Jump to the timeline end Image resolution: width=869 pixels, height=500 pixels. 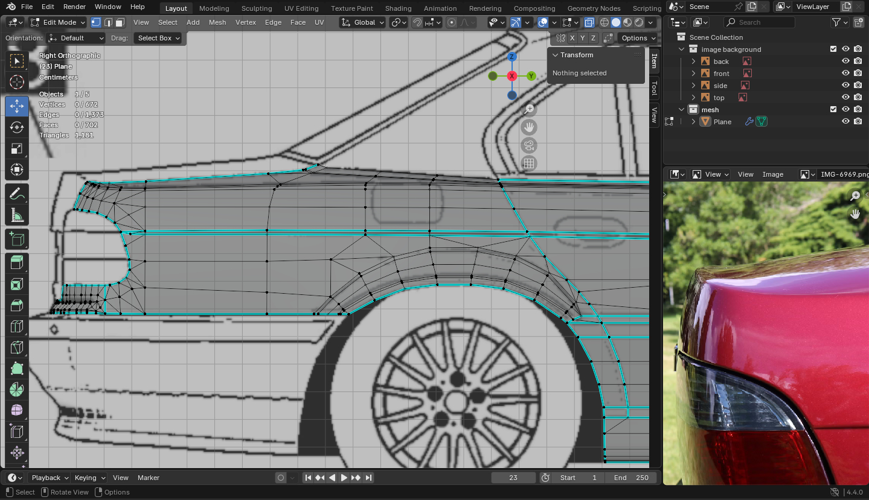click(368, 478)
